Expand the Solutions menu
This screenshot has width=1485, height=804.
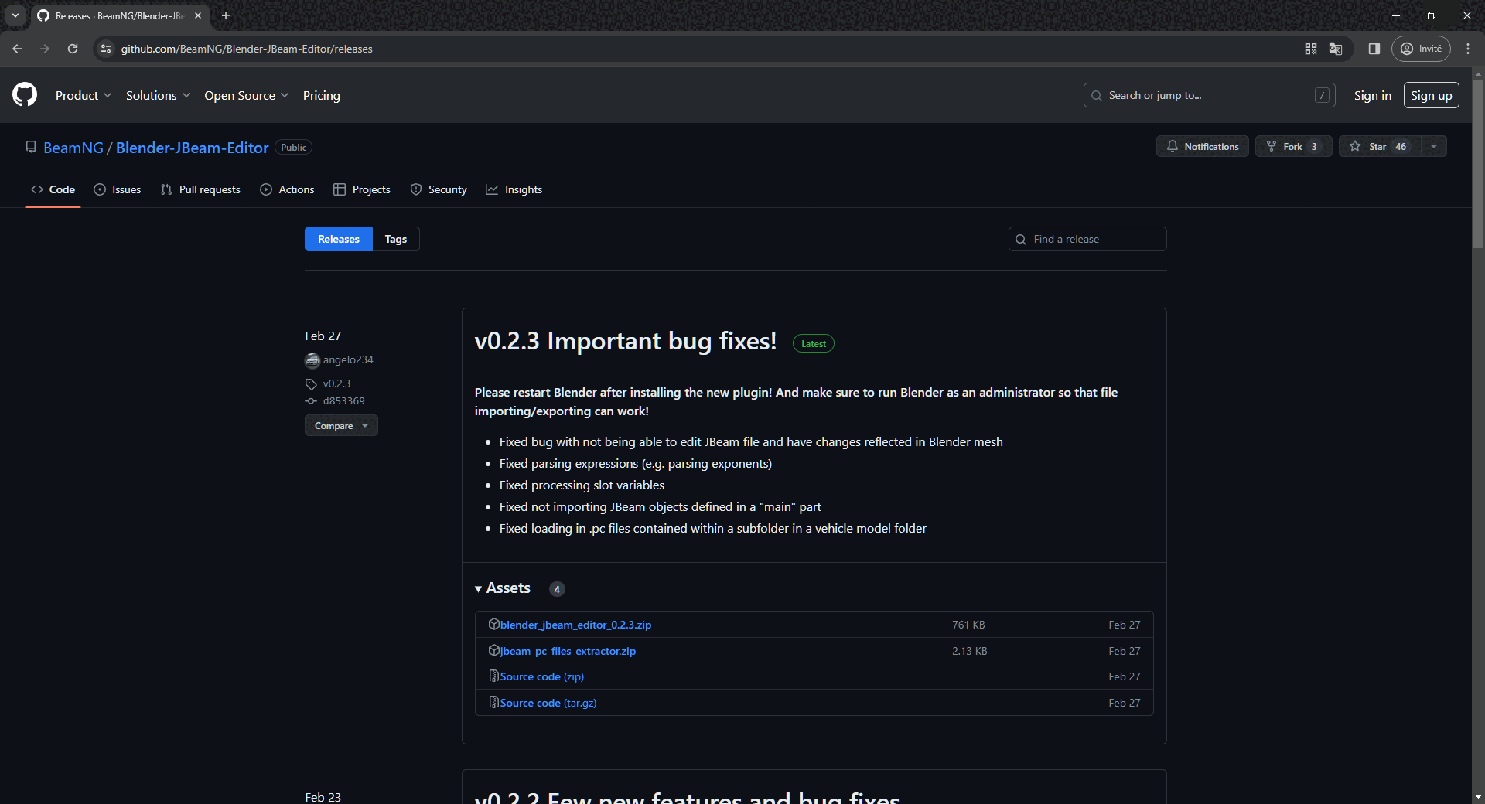click(158, 95)
